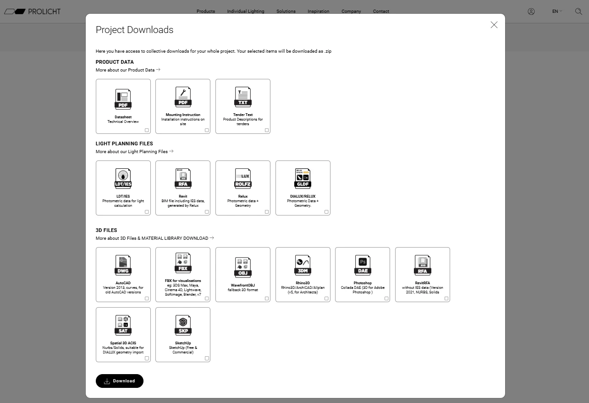Expand More about our Product Data
The image size is (589, 403).
127,70
